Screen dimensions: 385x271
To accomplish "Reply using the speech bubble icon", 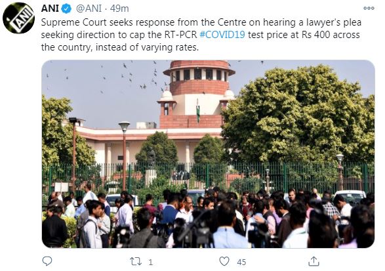I will [47, 261].
